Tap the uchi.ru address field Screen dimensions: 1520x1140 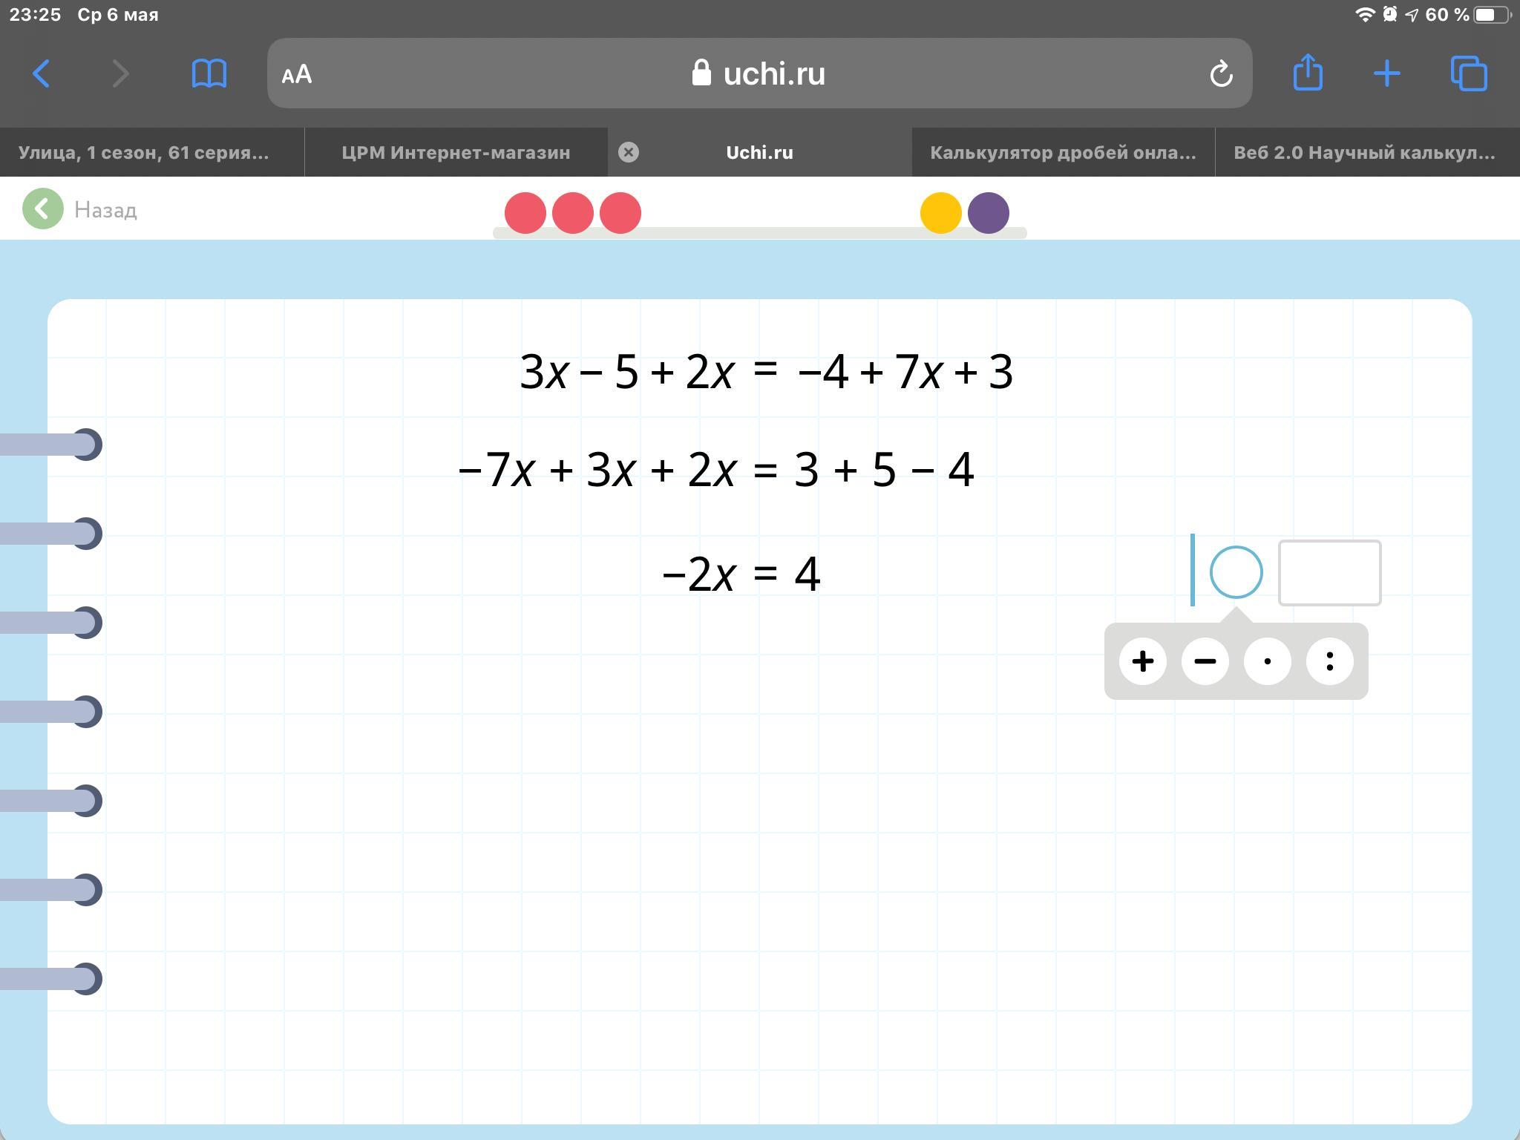[759, 73]
